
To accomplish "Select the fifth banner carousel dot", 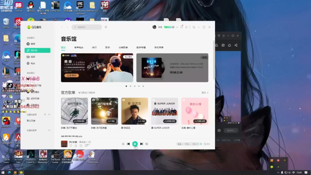I will (x=143, y=86).
